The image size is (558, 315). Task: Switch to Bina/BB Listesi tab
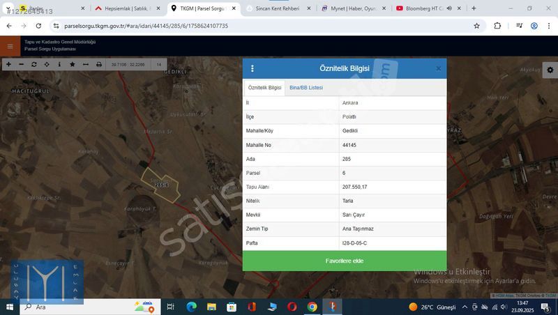click(306, 88)
